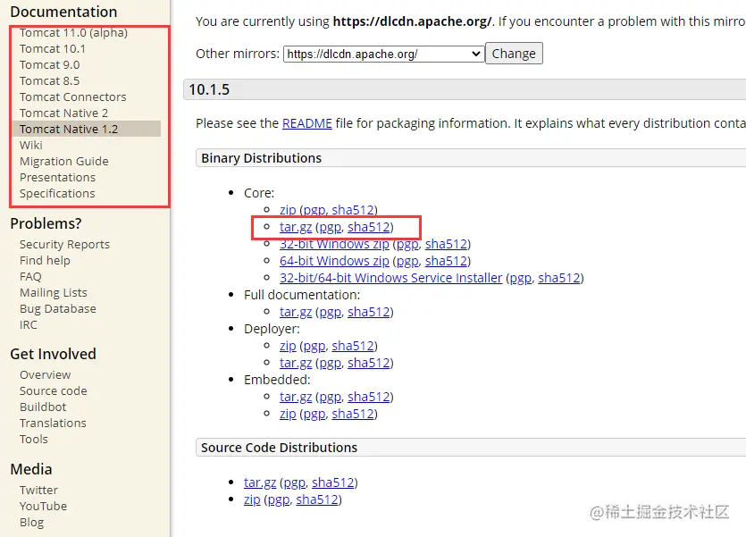Image resolution: width=746 pixels, height=537 pixels.
Task: Download Embedded zip
Action: click(x=288, y=414)
